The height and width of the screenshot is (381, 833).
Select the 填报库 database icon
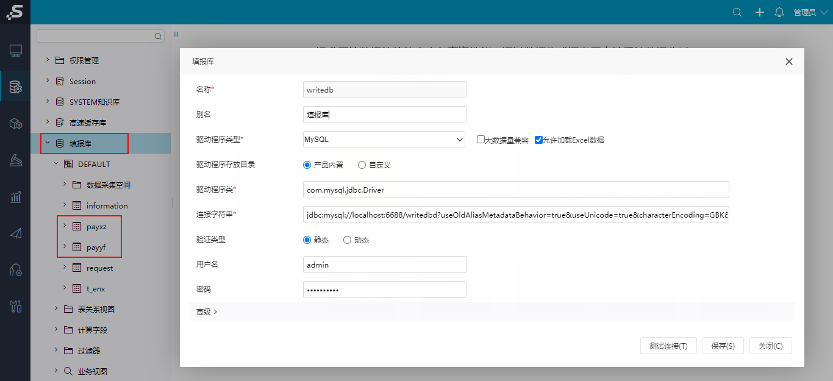pyautogui.click(x=59, y=143)
